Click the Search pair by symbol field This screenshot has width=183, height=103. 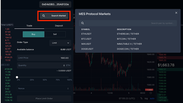click(x=128, y=23)
